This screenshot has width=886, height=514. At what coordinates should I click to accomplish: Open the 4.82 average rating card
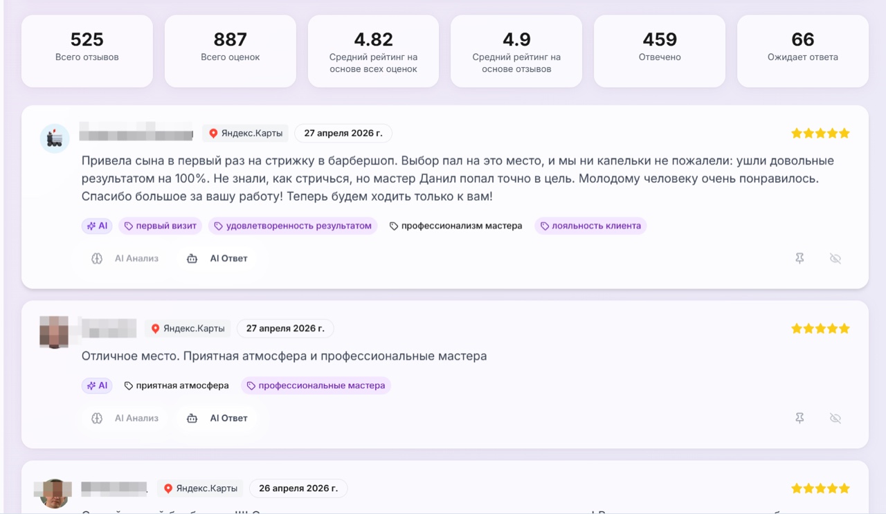pyautogui.click(x=373, y=51)
